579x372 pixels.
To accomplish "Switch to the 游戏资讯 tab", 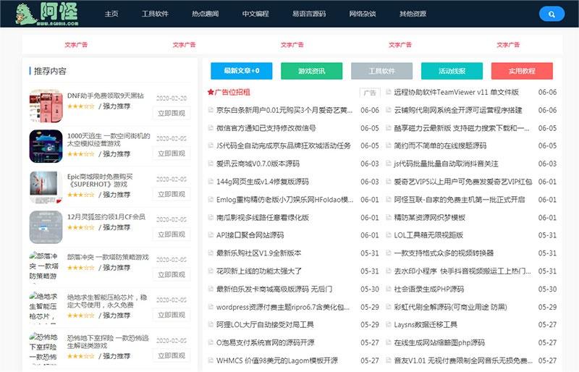I will coord(311,71).
